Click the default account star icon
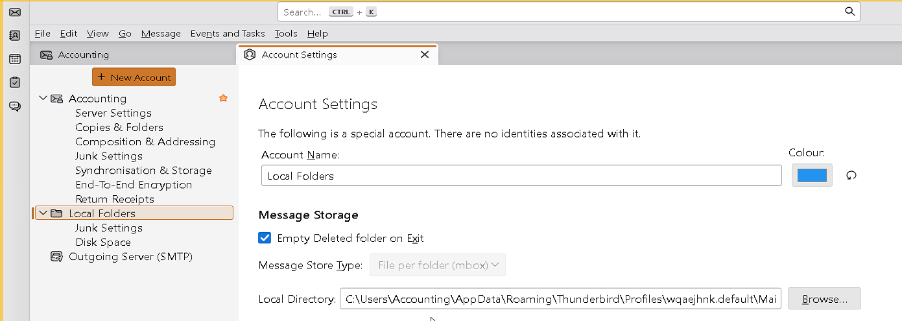Screen dimensions: 902x321 coord(223,98)
